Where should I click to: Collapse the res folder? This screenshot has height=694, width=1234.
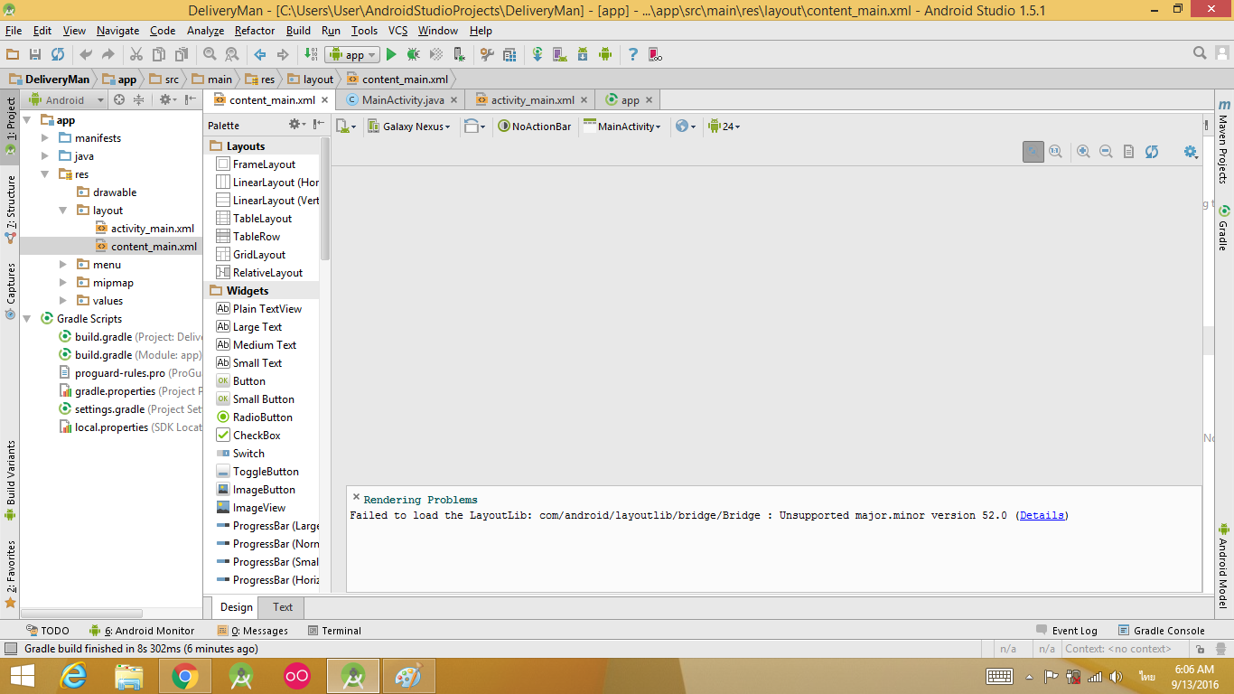[x=46, y=174]
